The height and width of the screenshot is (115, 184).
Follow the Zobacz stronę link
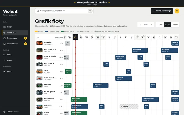click(x=15, y=112)
